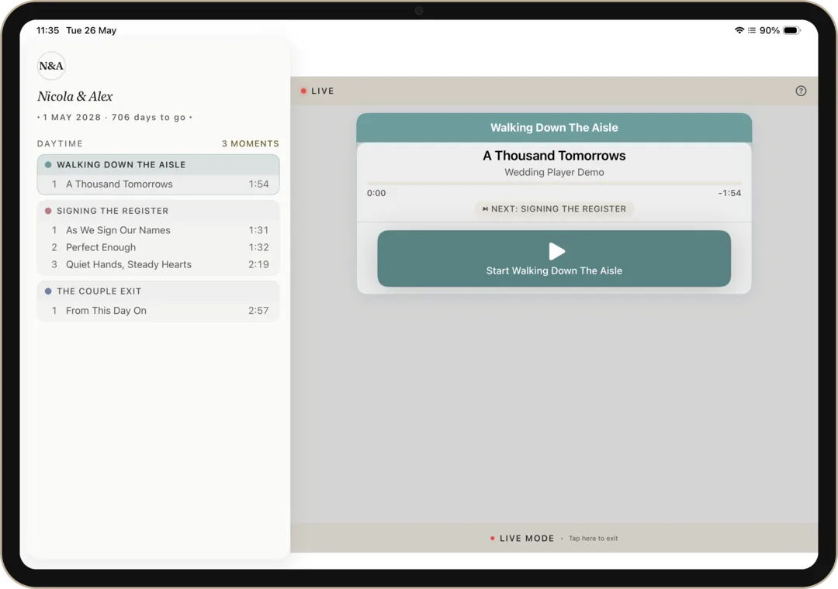Click the A Thousand Tomorrows now-playing title
This screenshot has width=838, height=589.
click(x=554, y=156)
